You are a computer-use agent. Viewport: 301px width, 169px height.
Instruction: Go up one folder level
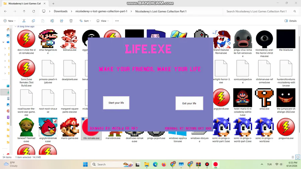click(24, 11)
